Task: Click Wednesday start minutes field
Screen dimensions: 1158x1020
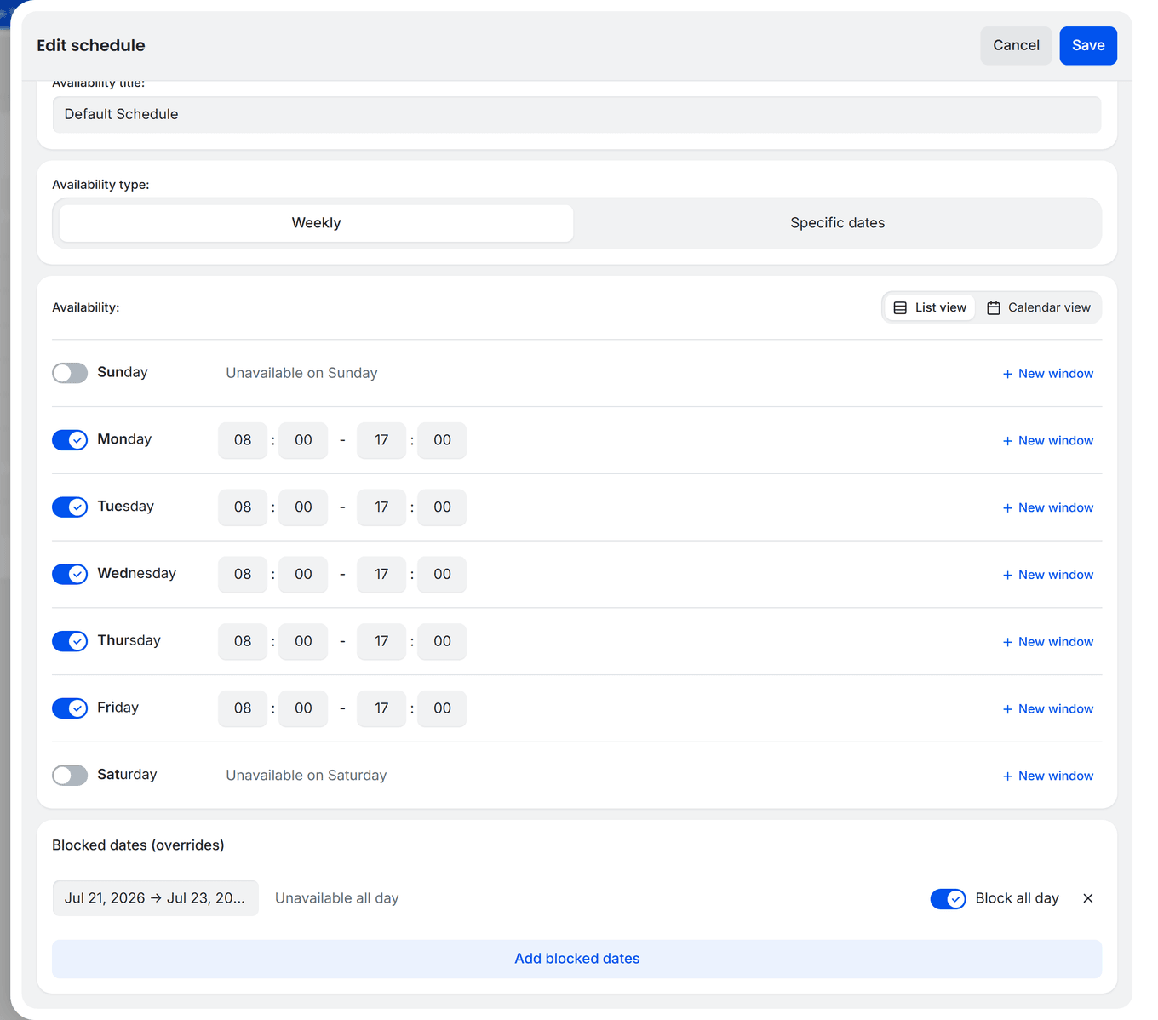Action: point(303,575)
